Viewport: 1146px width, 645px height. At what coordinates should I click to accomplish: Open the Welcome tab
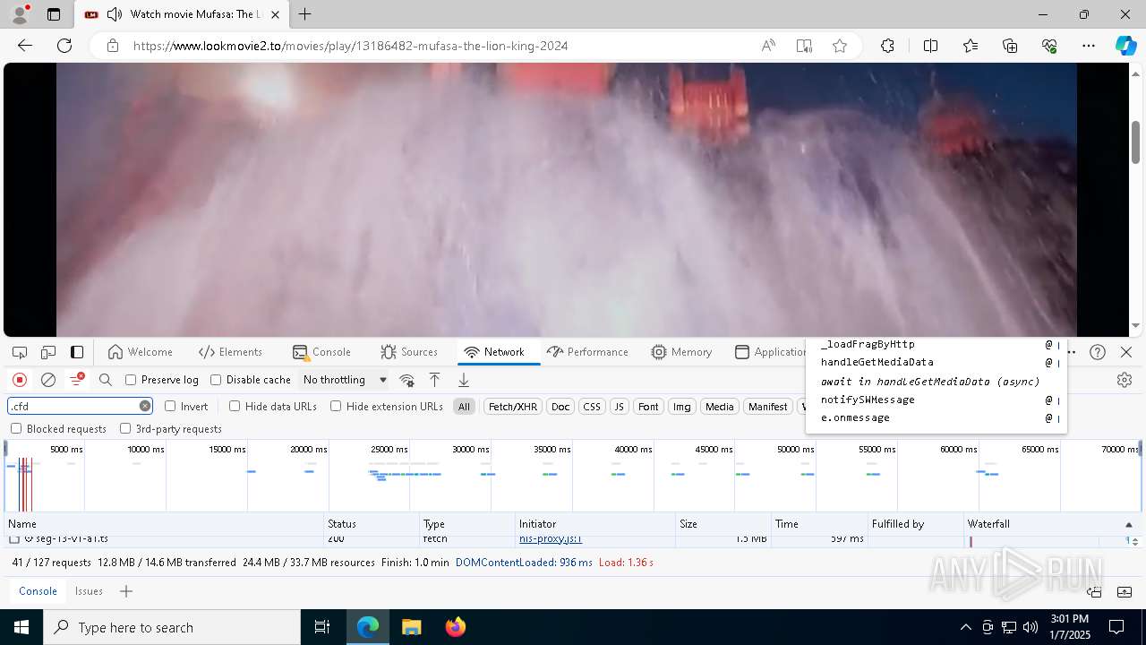point(140,352)
